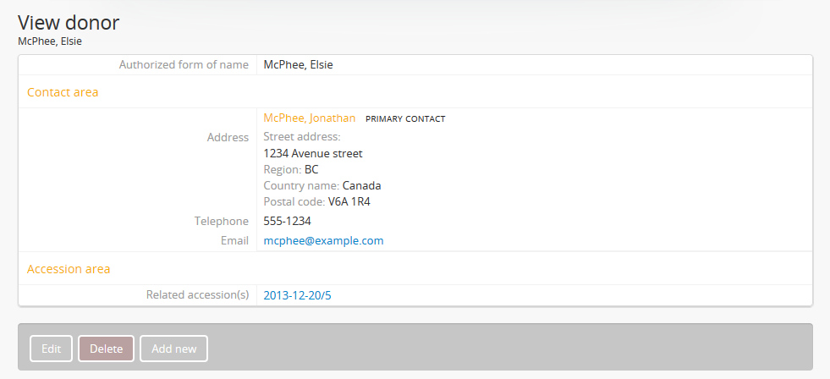
Task: Click the Related accession(s) field label
Action: (197, 295)
